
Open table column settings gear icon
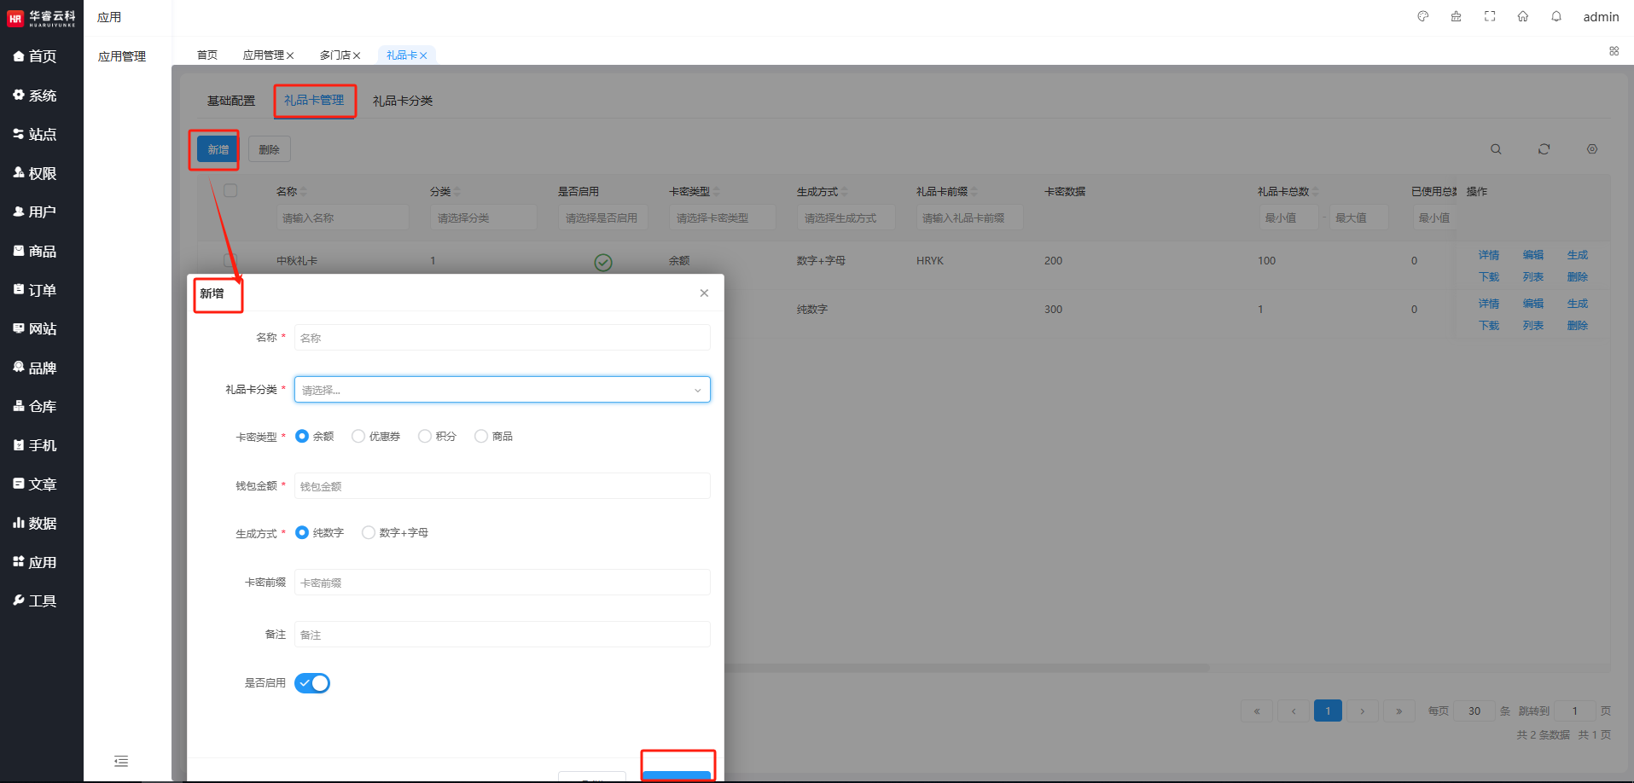[1592, 149]
